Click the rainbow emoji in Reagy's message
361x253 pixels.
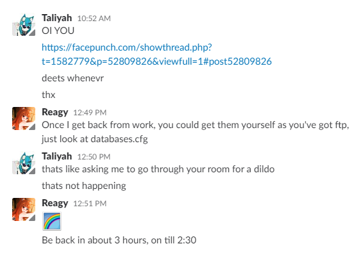coord(52,221)
